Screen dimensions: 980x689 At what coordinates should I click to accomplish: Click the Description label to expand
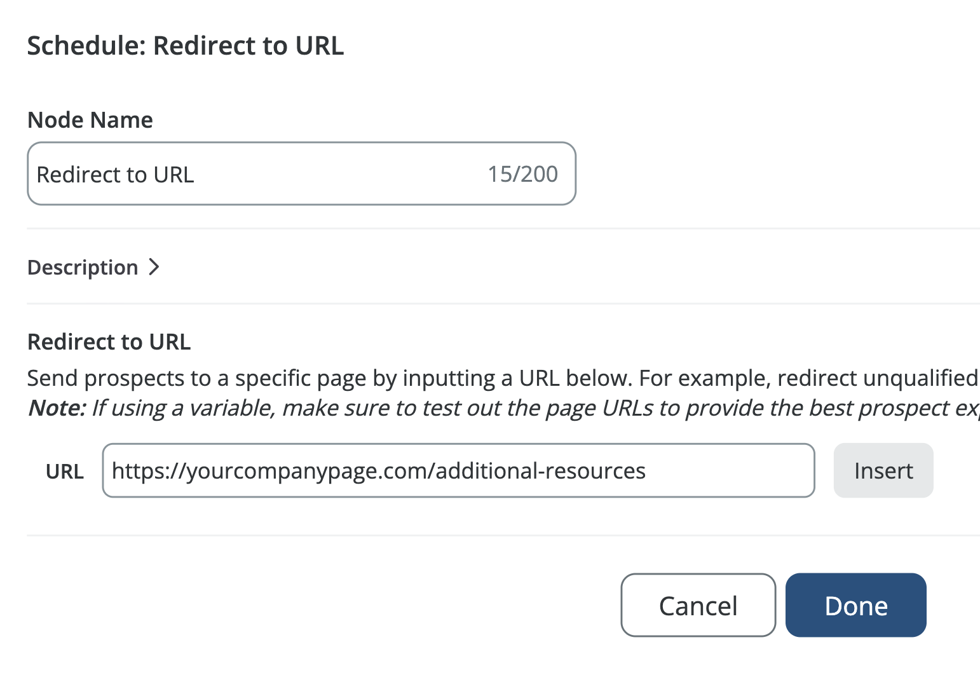click(83, 268)
